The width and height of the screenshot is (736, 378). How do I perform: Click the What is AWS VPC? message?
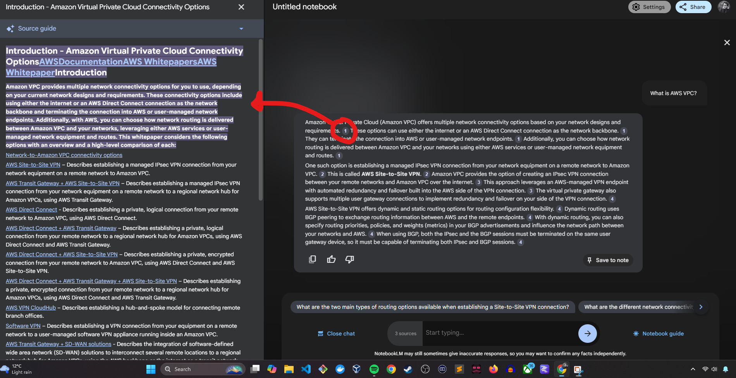coord(673,93)
